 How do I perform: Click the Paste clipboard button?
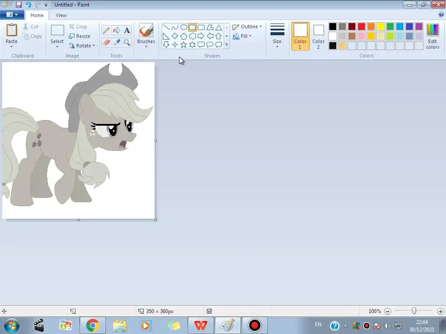tap(12, 33)
